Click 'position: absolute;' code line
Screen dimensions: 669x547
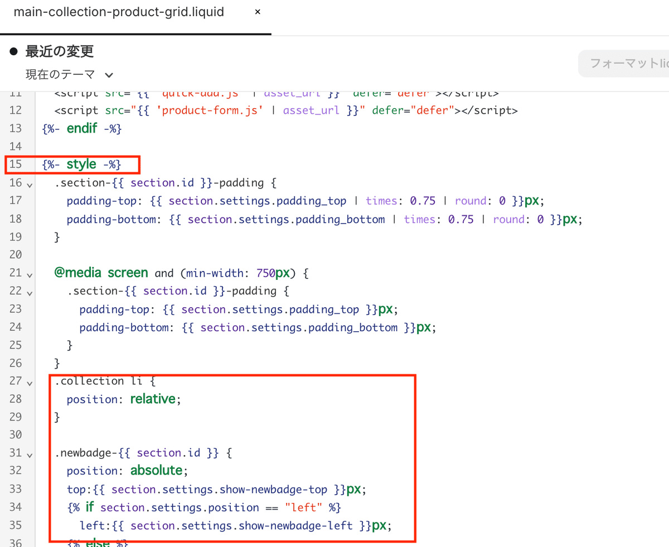[x=128, y=471]
